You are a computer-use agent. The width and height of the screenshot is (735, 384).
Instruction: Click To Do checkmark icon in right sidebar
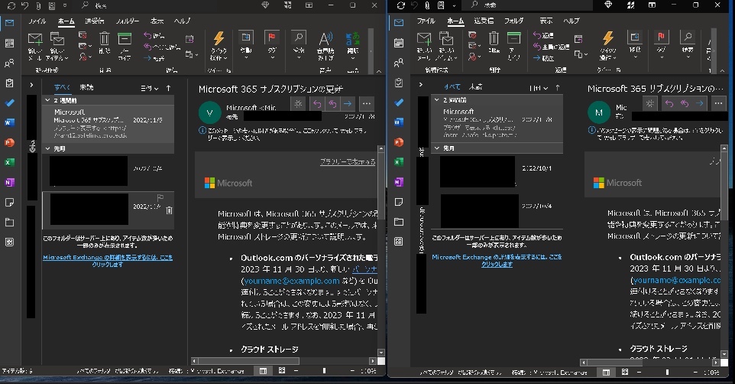point(399,103)
